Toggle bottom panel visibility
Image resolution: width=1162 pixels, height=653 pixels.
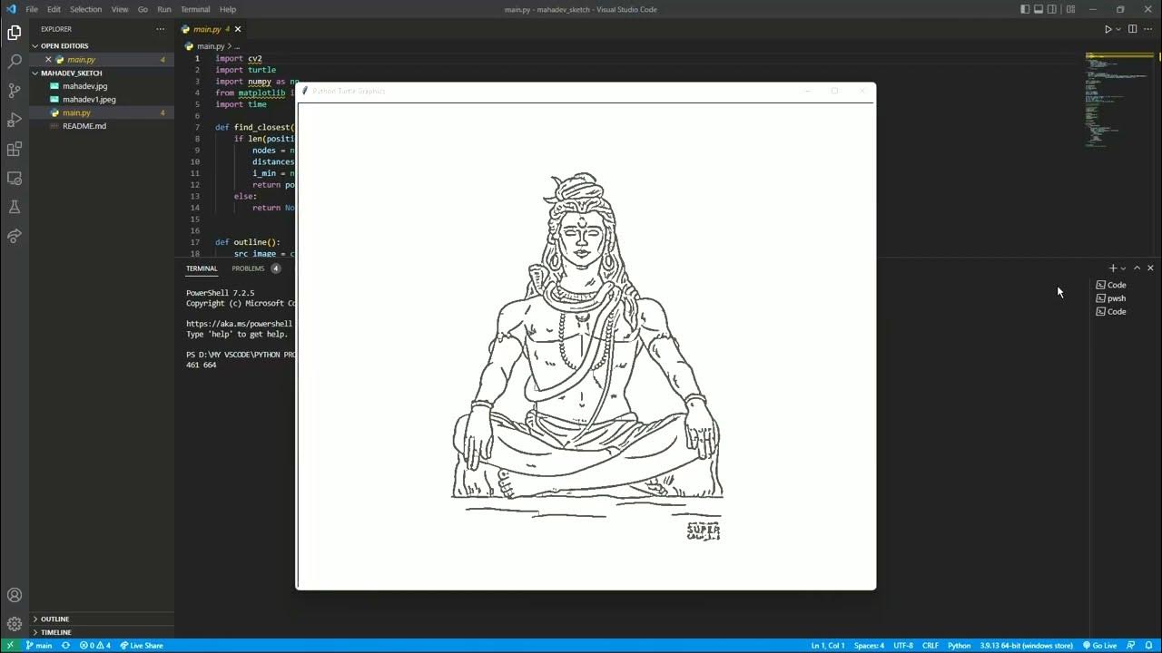[1039, 9]
